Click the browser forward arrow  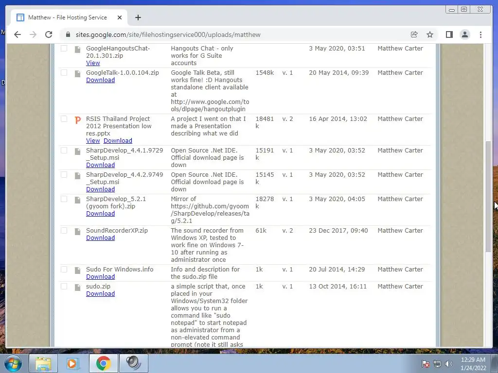33,34
